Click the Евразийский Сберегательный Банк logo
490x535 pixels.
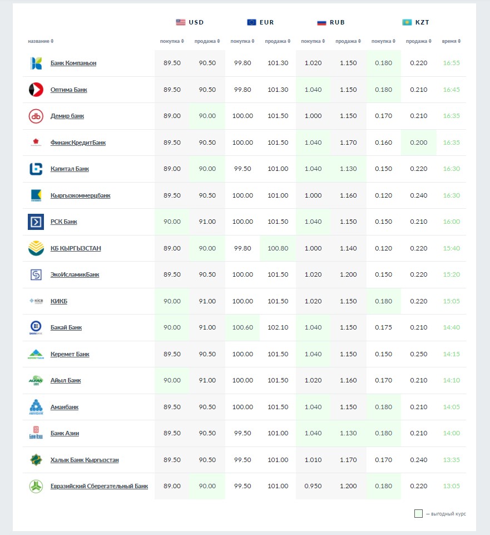[36, 487]
